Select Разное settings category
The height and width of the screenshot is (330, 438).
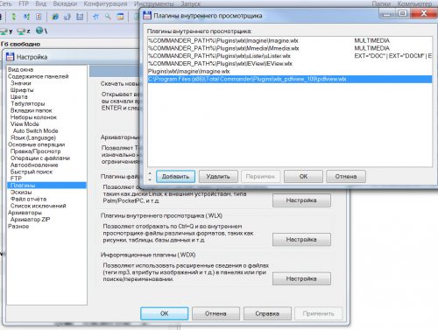pos(18,227)
